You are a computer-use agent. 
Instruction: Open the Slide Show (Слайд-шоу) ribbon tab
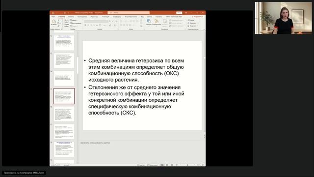point(117,17)
